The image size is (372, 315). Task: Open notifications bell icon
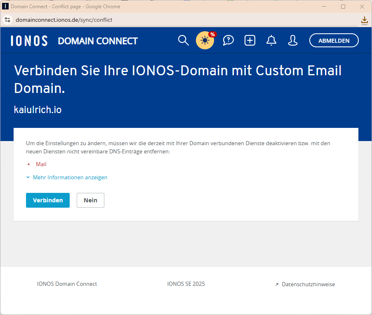tap(271, 40)
